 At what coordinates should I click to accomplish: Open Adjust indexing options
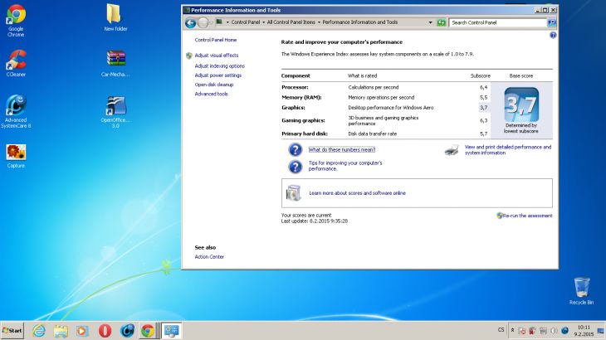[219, 66]
